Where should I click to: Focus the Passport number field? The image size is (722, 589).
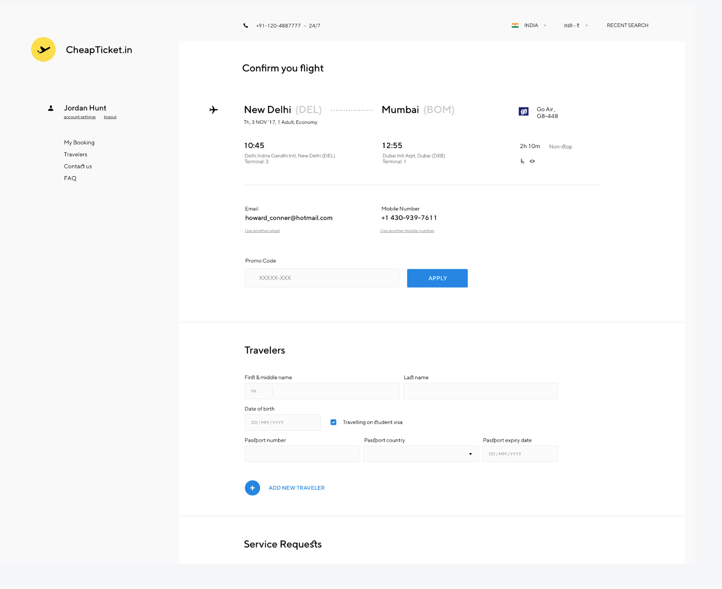[x=302, y=454]
